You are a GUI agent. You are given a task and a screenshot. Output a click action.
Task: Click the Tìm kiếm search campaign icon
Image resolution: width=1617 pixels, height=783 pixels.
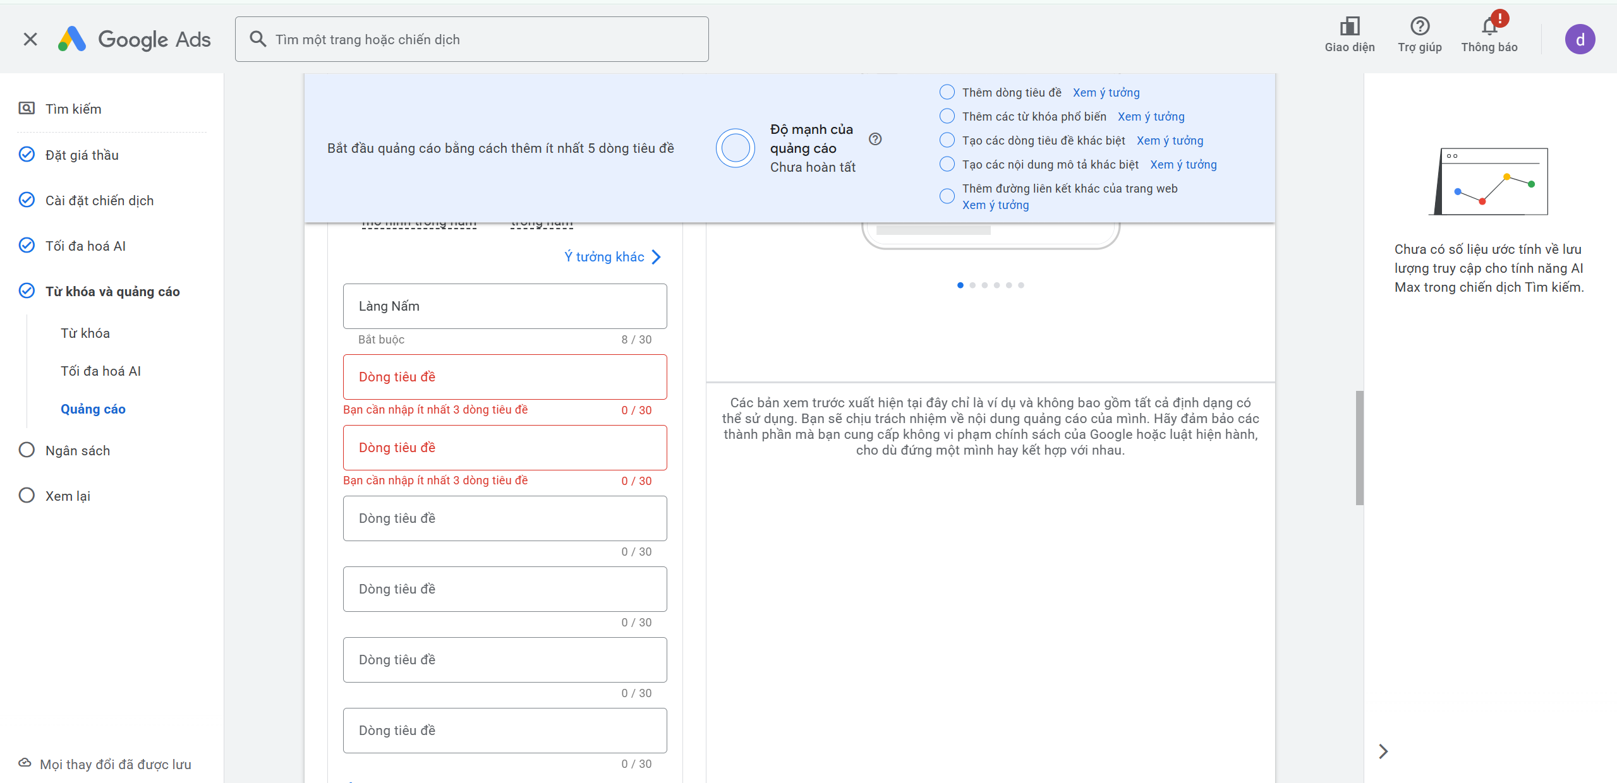tap(27, 109)
